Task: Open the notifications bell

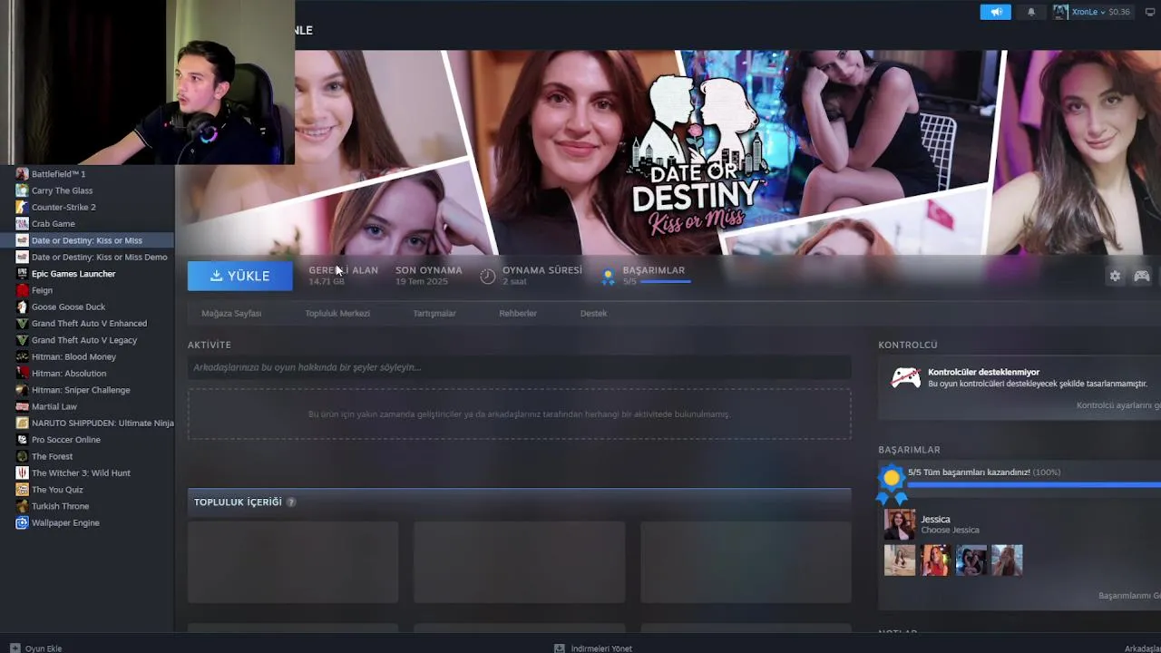Action: coord(1031,12)
